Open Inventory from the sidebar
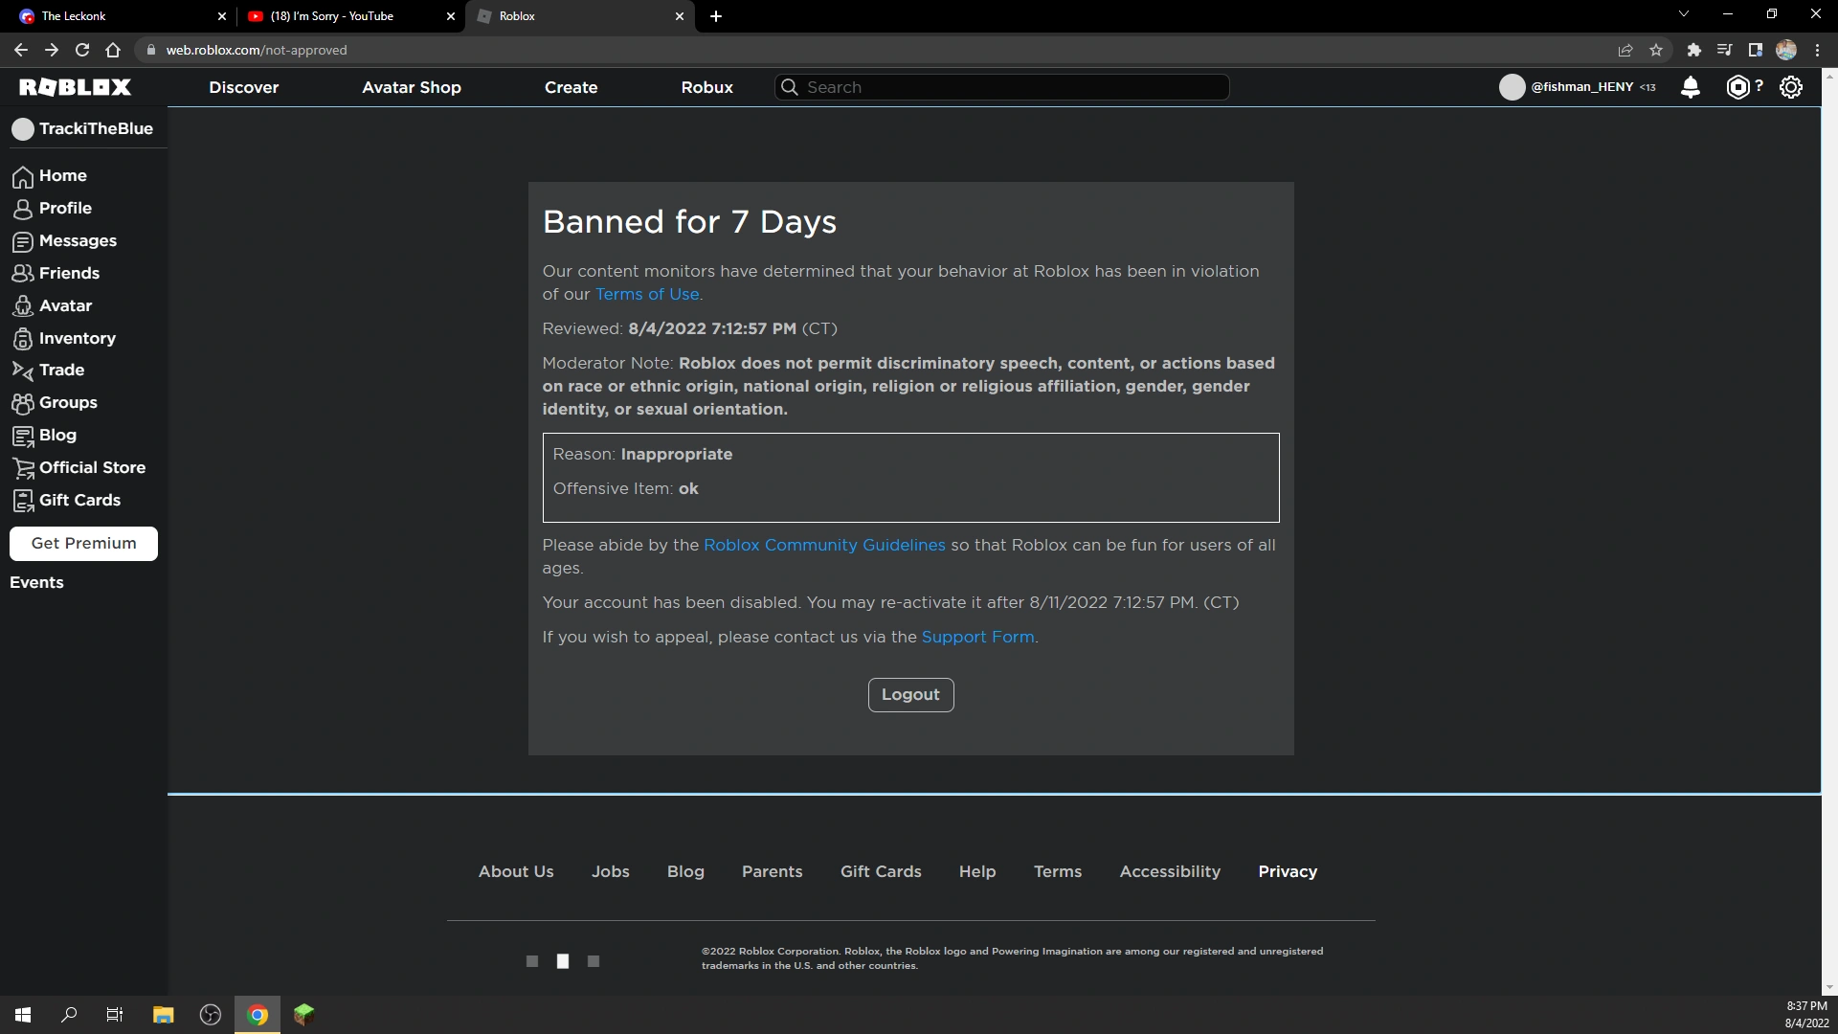 click(77, 339)
